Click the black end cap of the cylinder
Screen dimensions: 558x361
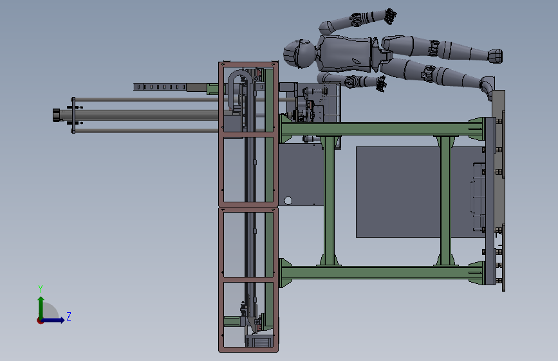click(56, 115)
